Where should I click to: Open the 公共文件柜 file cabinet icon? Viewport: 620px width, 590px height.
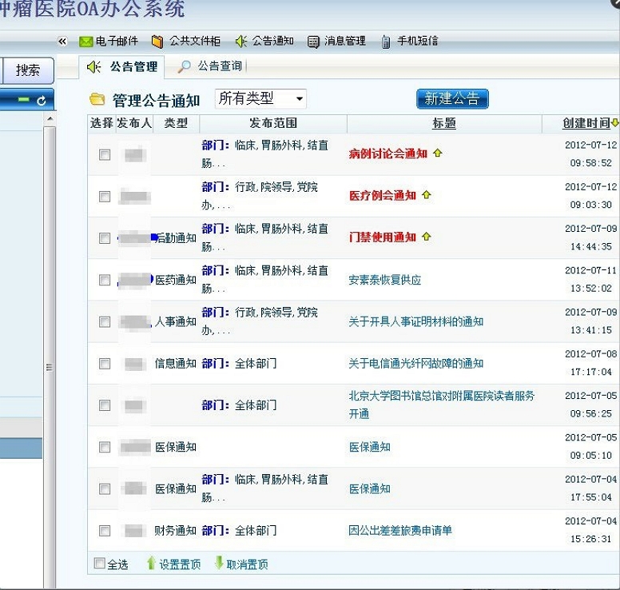click(x=157, y=42)
